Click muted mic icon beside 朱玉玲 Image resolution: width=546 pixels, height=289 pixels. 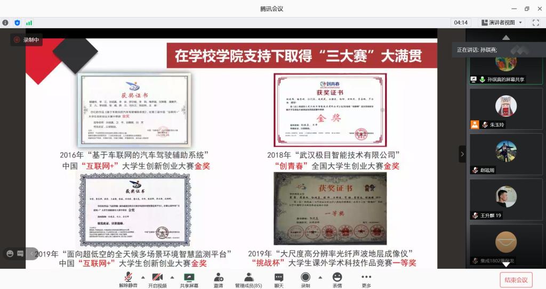484,125
